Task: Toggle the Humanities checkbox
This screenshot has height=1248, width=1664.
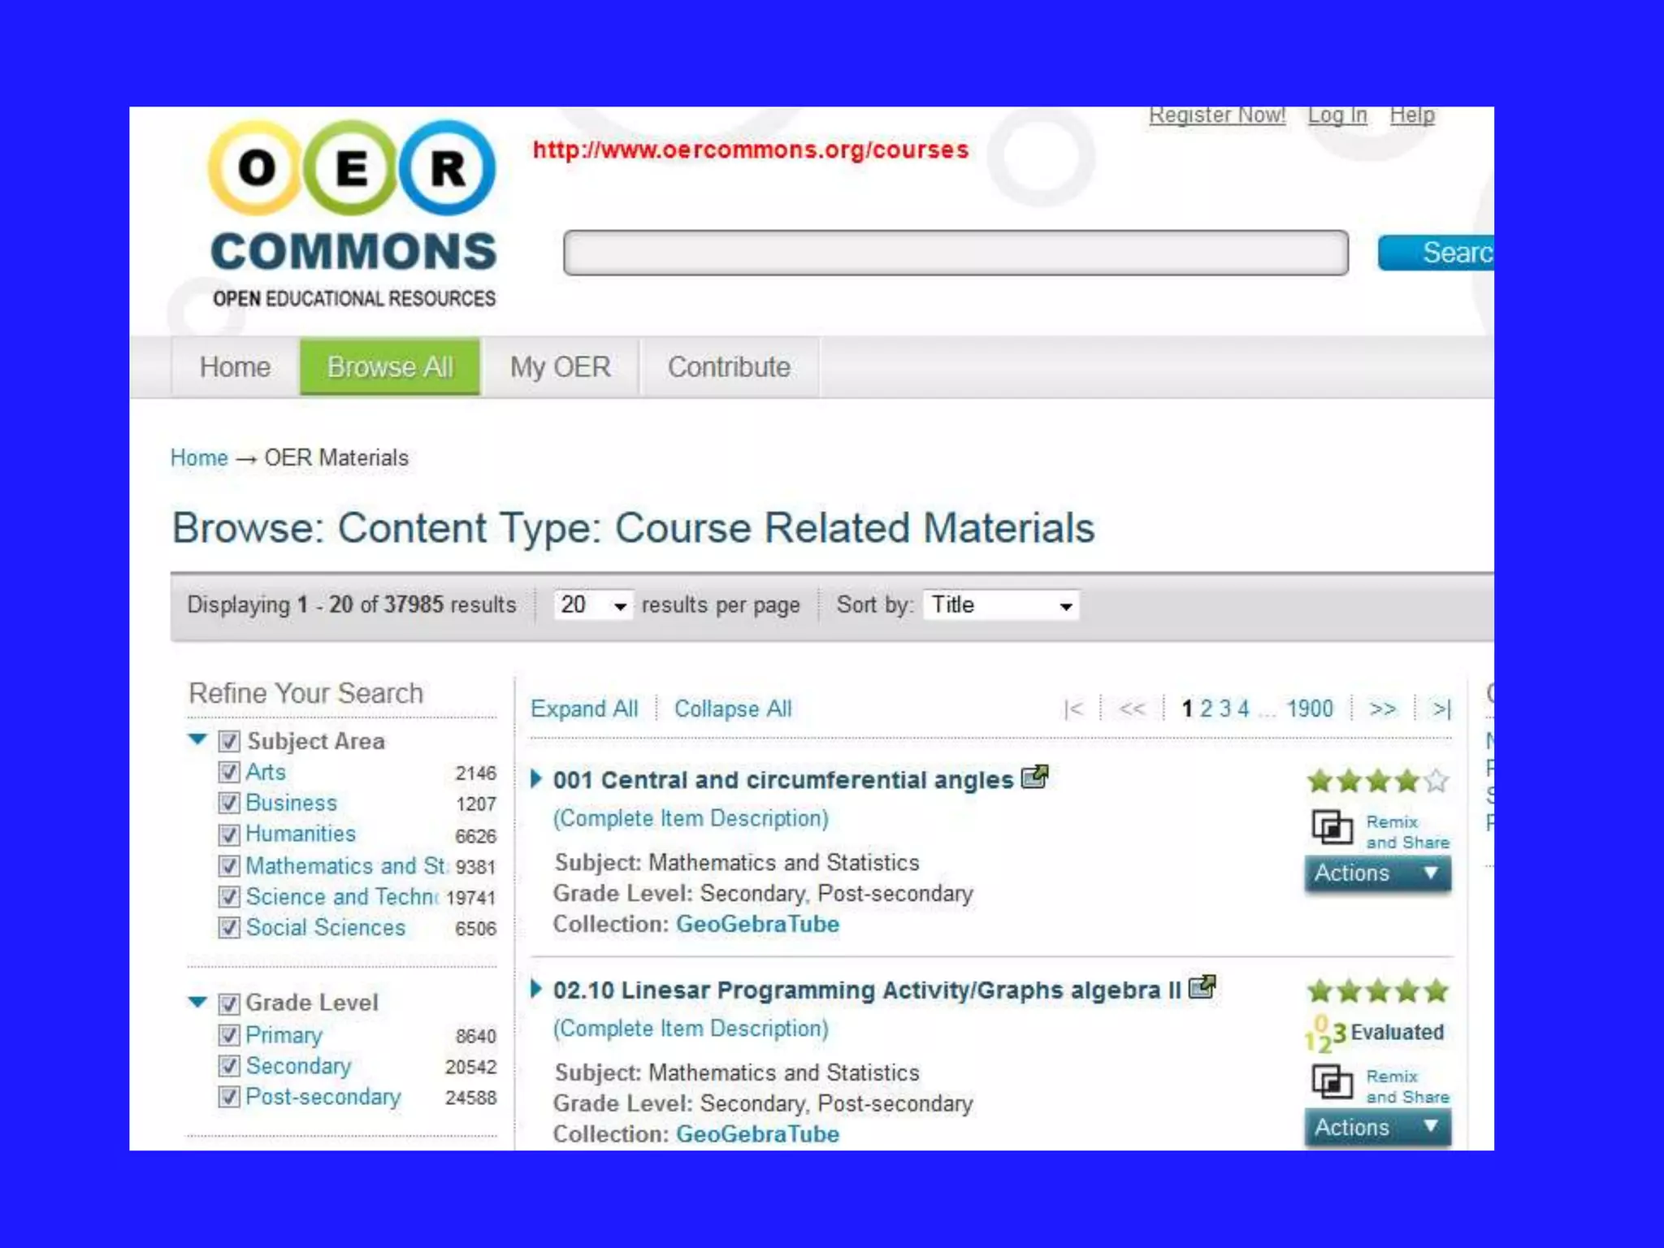Action: coord(229,834)
